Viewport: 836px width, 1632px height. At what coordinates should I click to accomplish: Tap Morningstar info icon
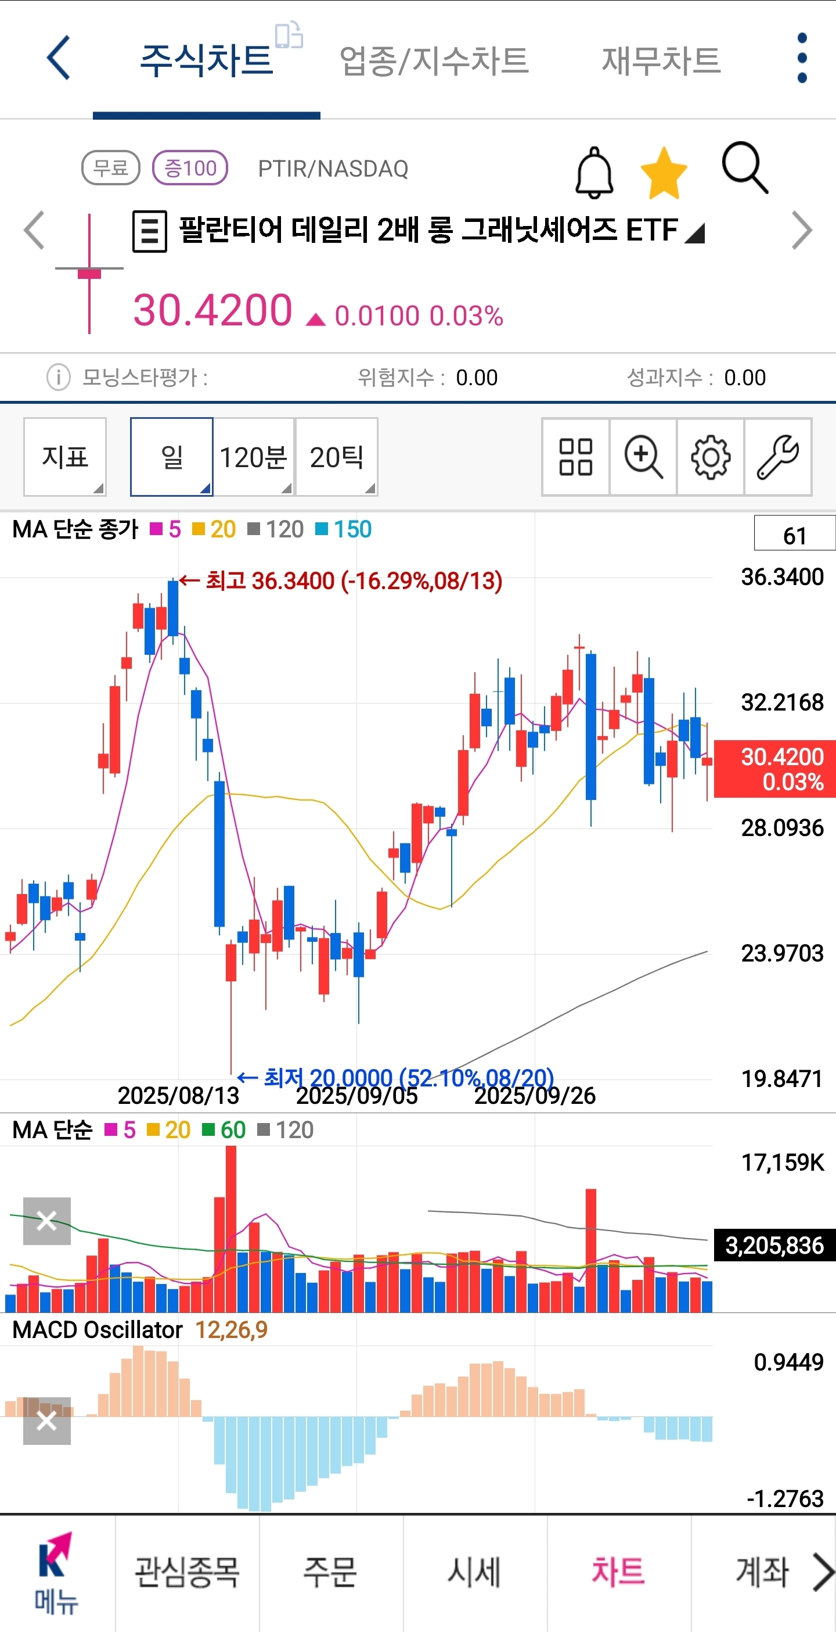tap(58, 378)
